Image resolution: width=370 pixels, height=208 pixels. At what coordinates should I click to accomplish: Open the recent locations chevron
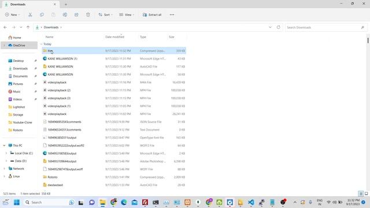click(21, 27)
